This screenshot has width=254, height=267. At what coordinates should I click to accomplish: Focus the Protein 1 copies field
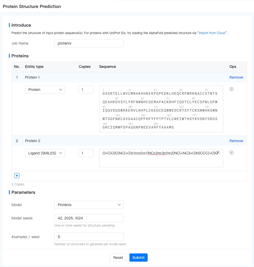pyautogui.click(x=86, y=90)
